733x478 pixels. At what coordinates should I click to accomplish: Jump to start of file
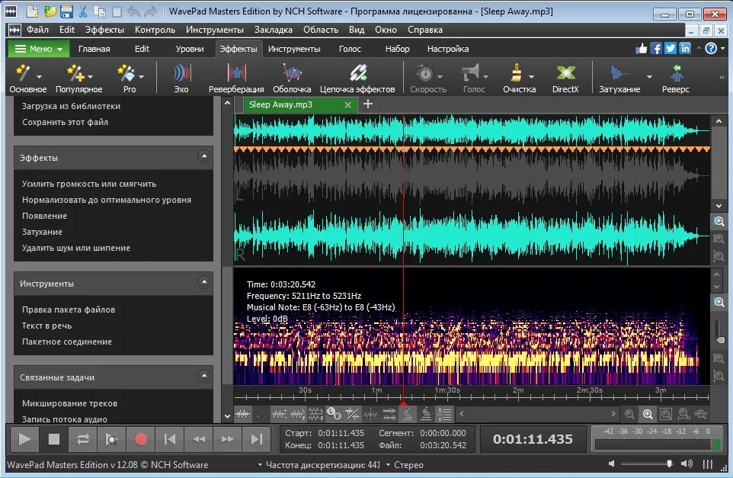coord(170,439)
